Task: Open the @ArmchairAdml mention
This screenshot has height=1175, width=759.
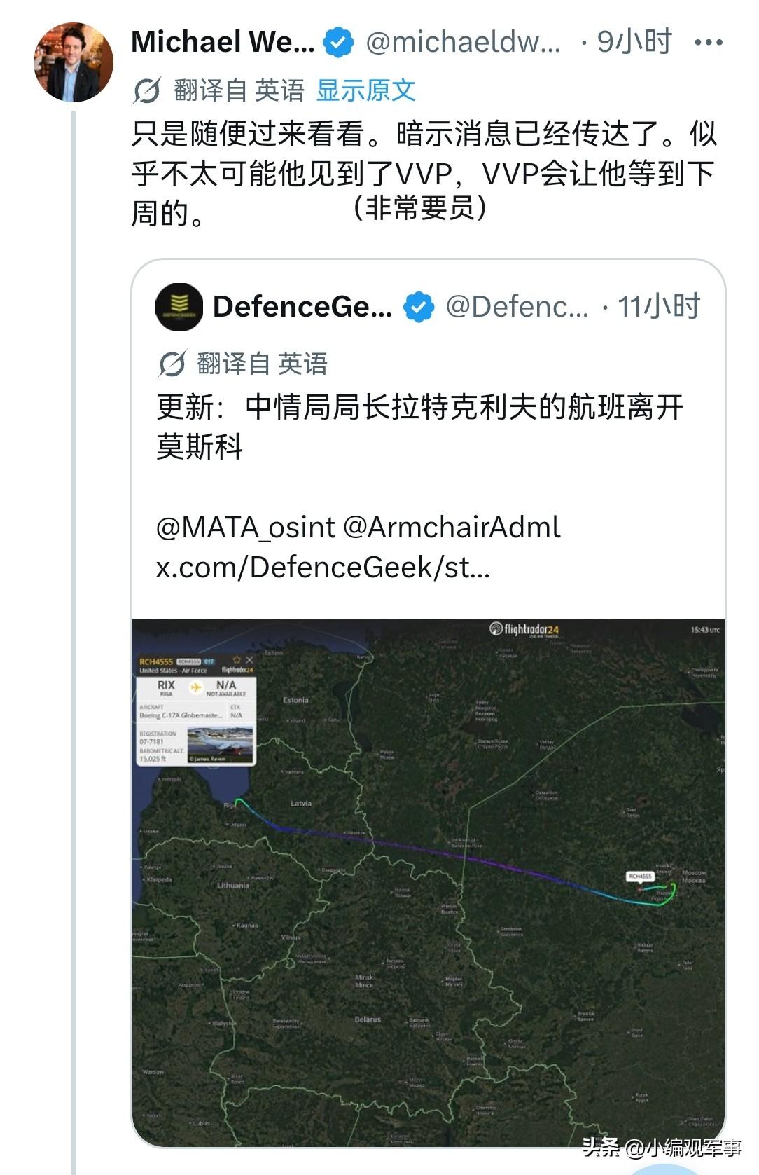Action: coord(452,527)
